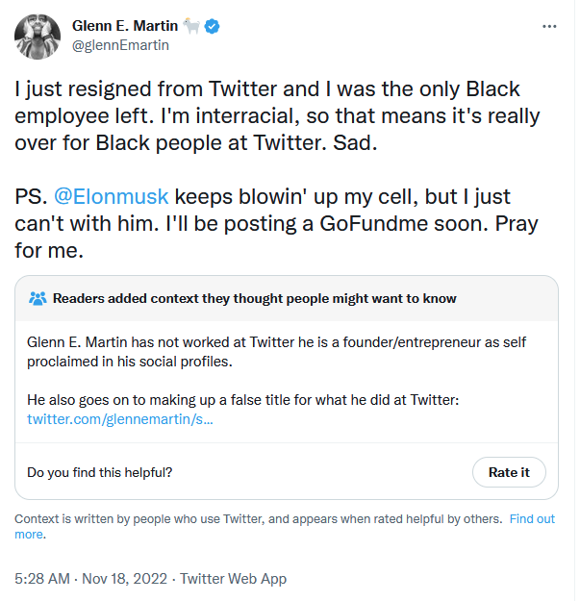Viewport: 580px width, 601px height.
Task: Click the Find out more link
Action: (x=532, y=518)
